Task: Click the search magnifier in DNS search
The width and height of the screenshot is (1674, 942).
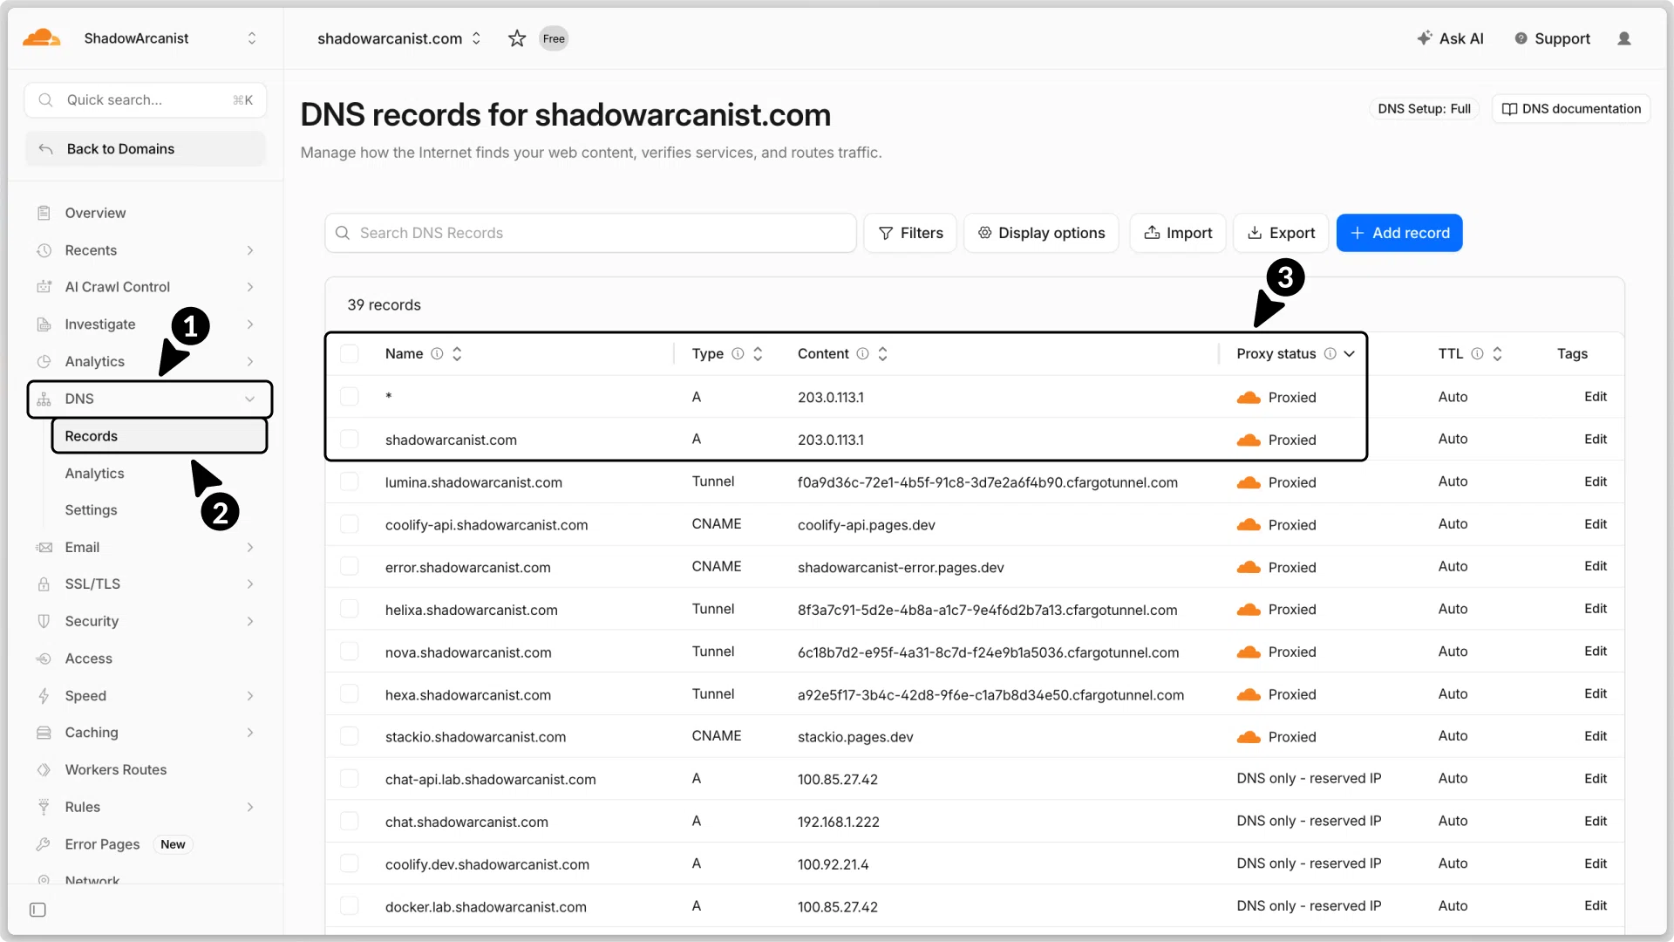Action: pyautogui.click(x=343, y=233)
